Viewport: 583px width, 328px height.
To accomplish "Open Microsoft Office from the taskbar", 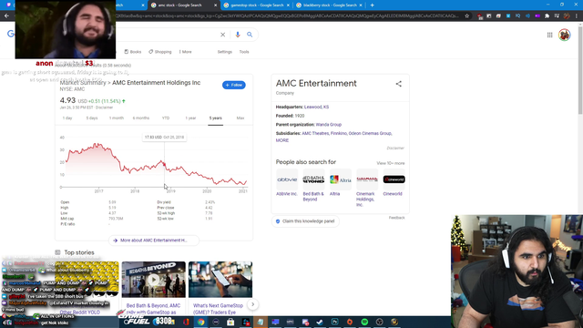I will click(186, 322).
